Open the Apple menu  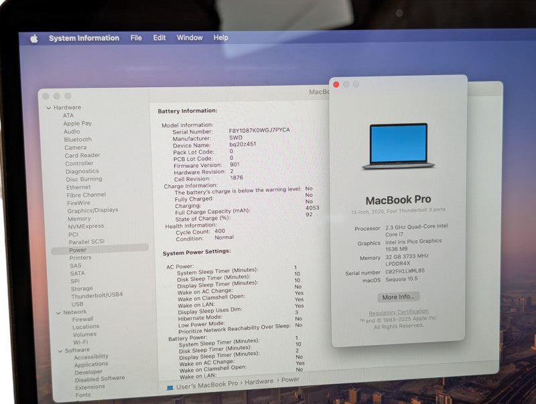34,39
